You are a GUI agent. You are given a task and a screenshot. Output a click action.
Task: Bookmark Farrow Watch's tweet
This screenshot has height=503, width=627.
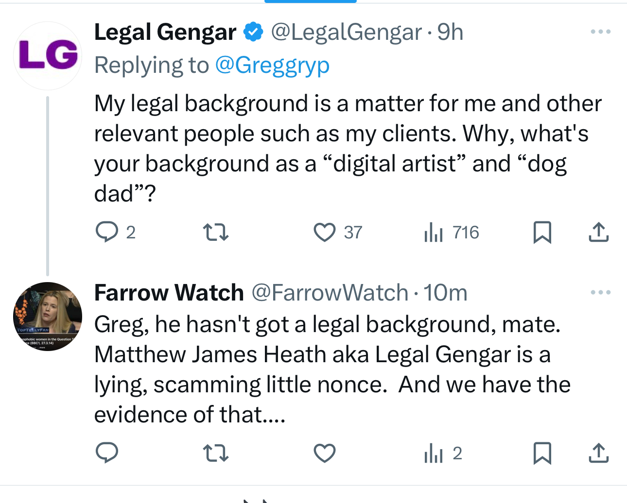coord(542,453)
